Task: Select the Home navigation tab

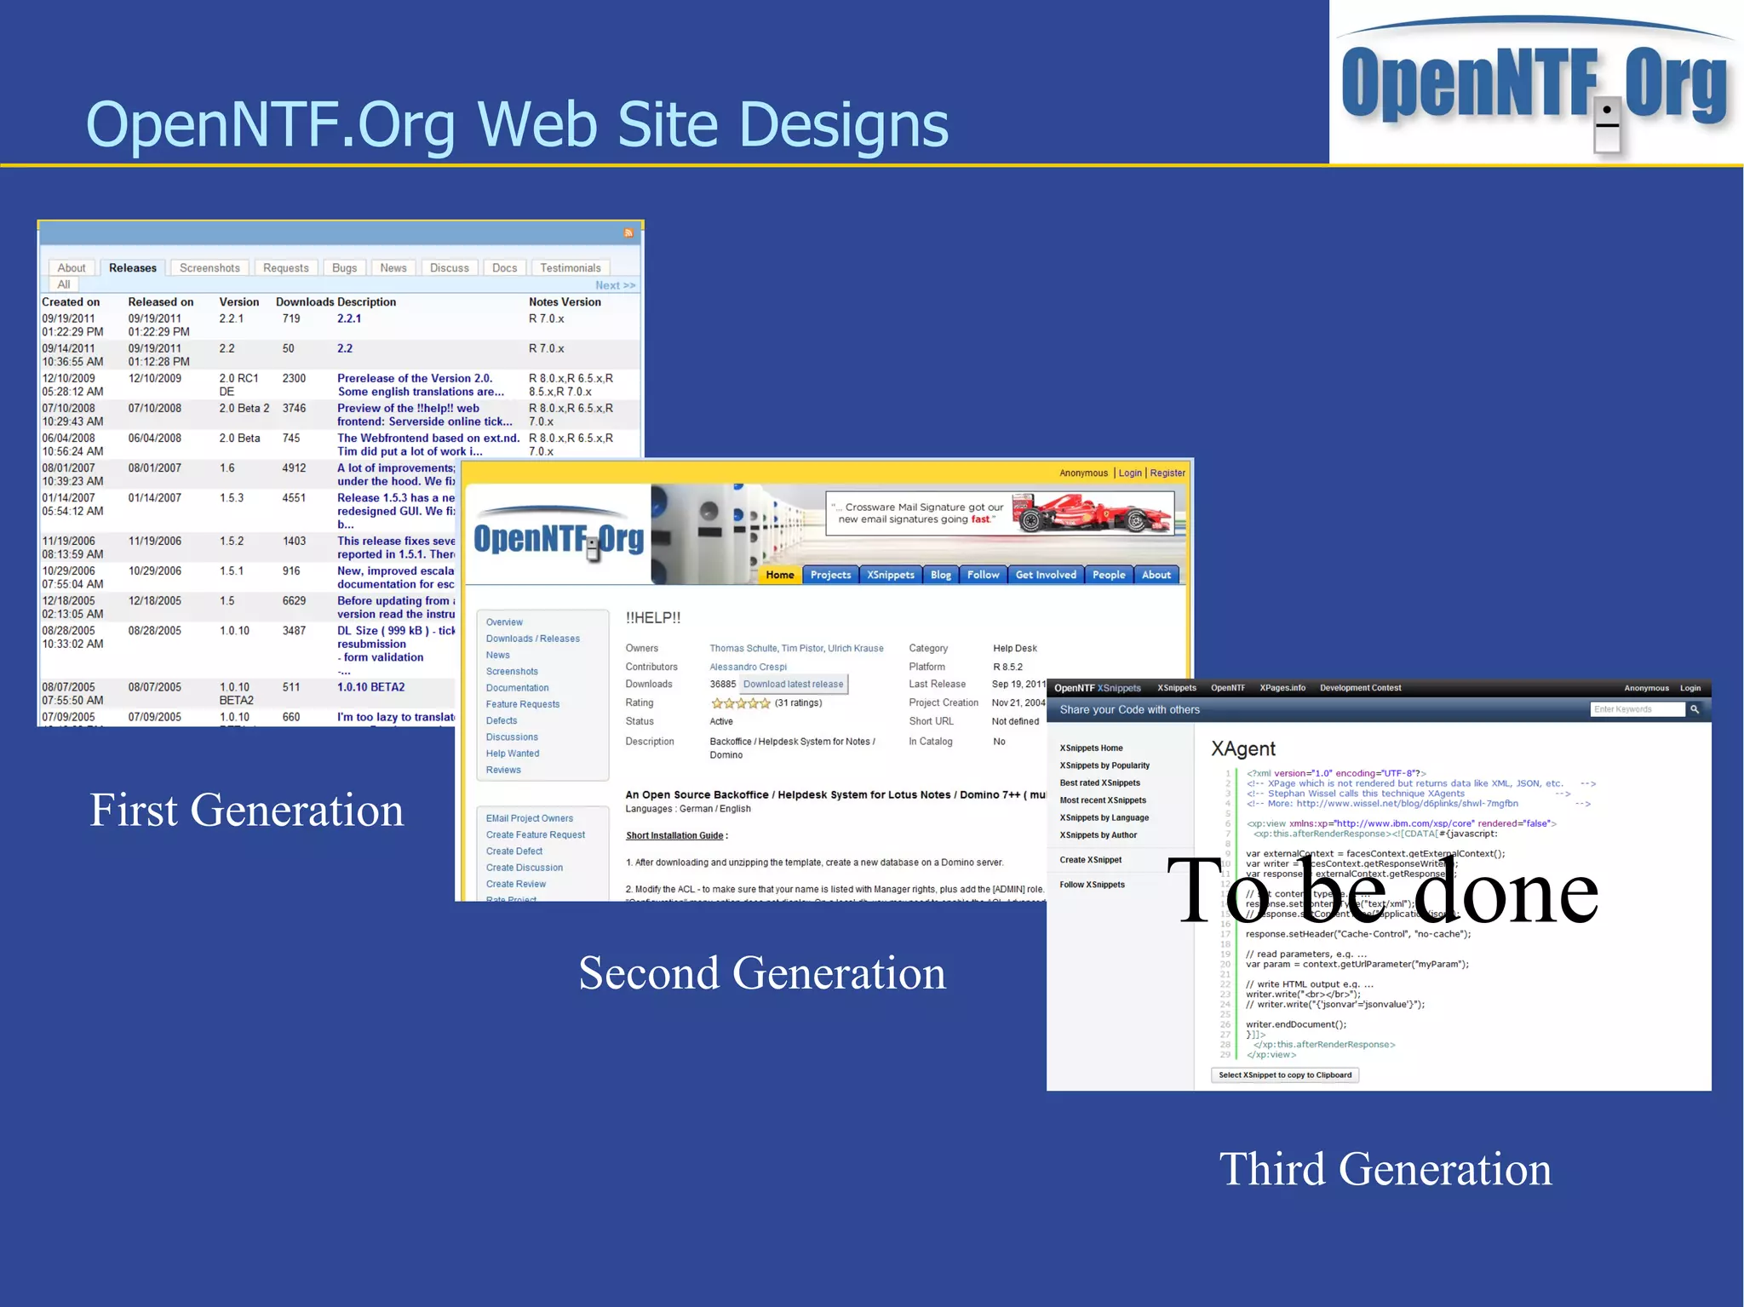Action: (x=779, y=575)
